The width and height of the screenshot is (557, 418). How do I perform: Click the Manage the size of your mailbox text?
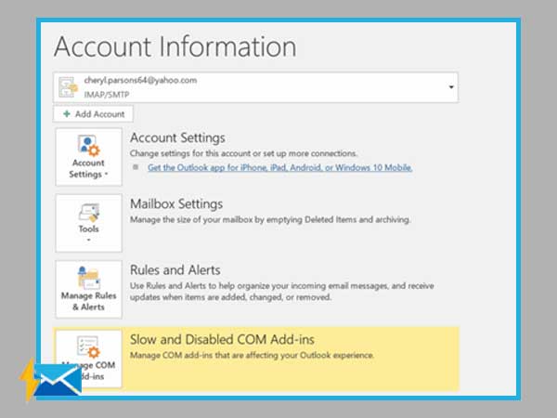[x=270, y=219]
